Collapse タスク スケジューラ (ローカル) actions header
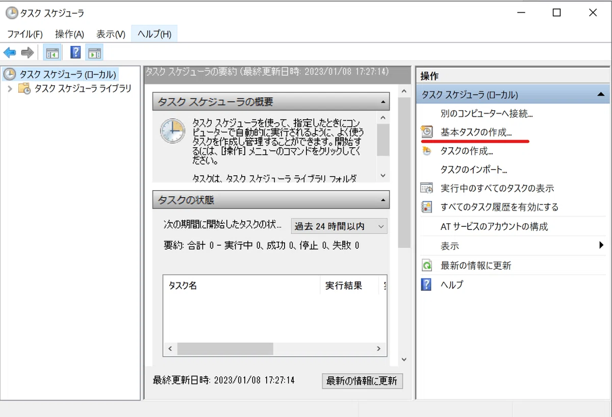Image resolution: width=612 pixels, height=417 pixels. click(x=601, y=95)
